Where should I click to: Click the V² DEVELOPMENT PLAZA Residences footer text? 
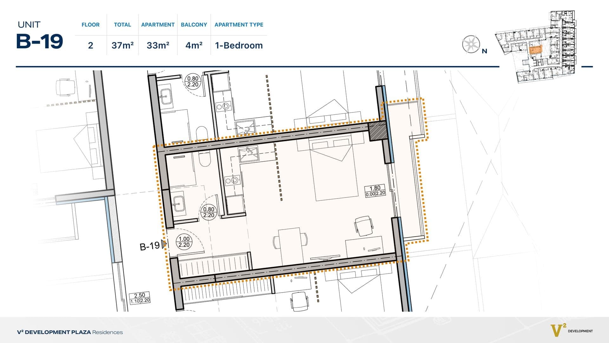pyautogui.click(x=70, y=332)
